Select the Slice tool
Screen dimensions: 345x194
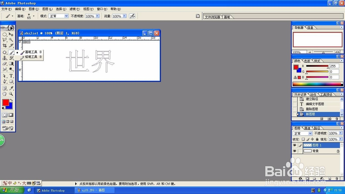coord(11,45)
